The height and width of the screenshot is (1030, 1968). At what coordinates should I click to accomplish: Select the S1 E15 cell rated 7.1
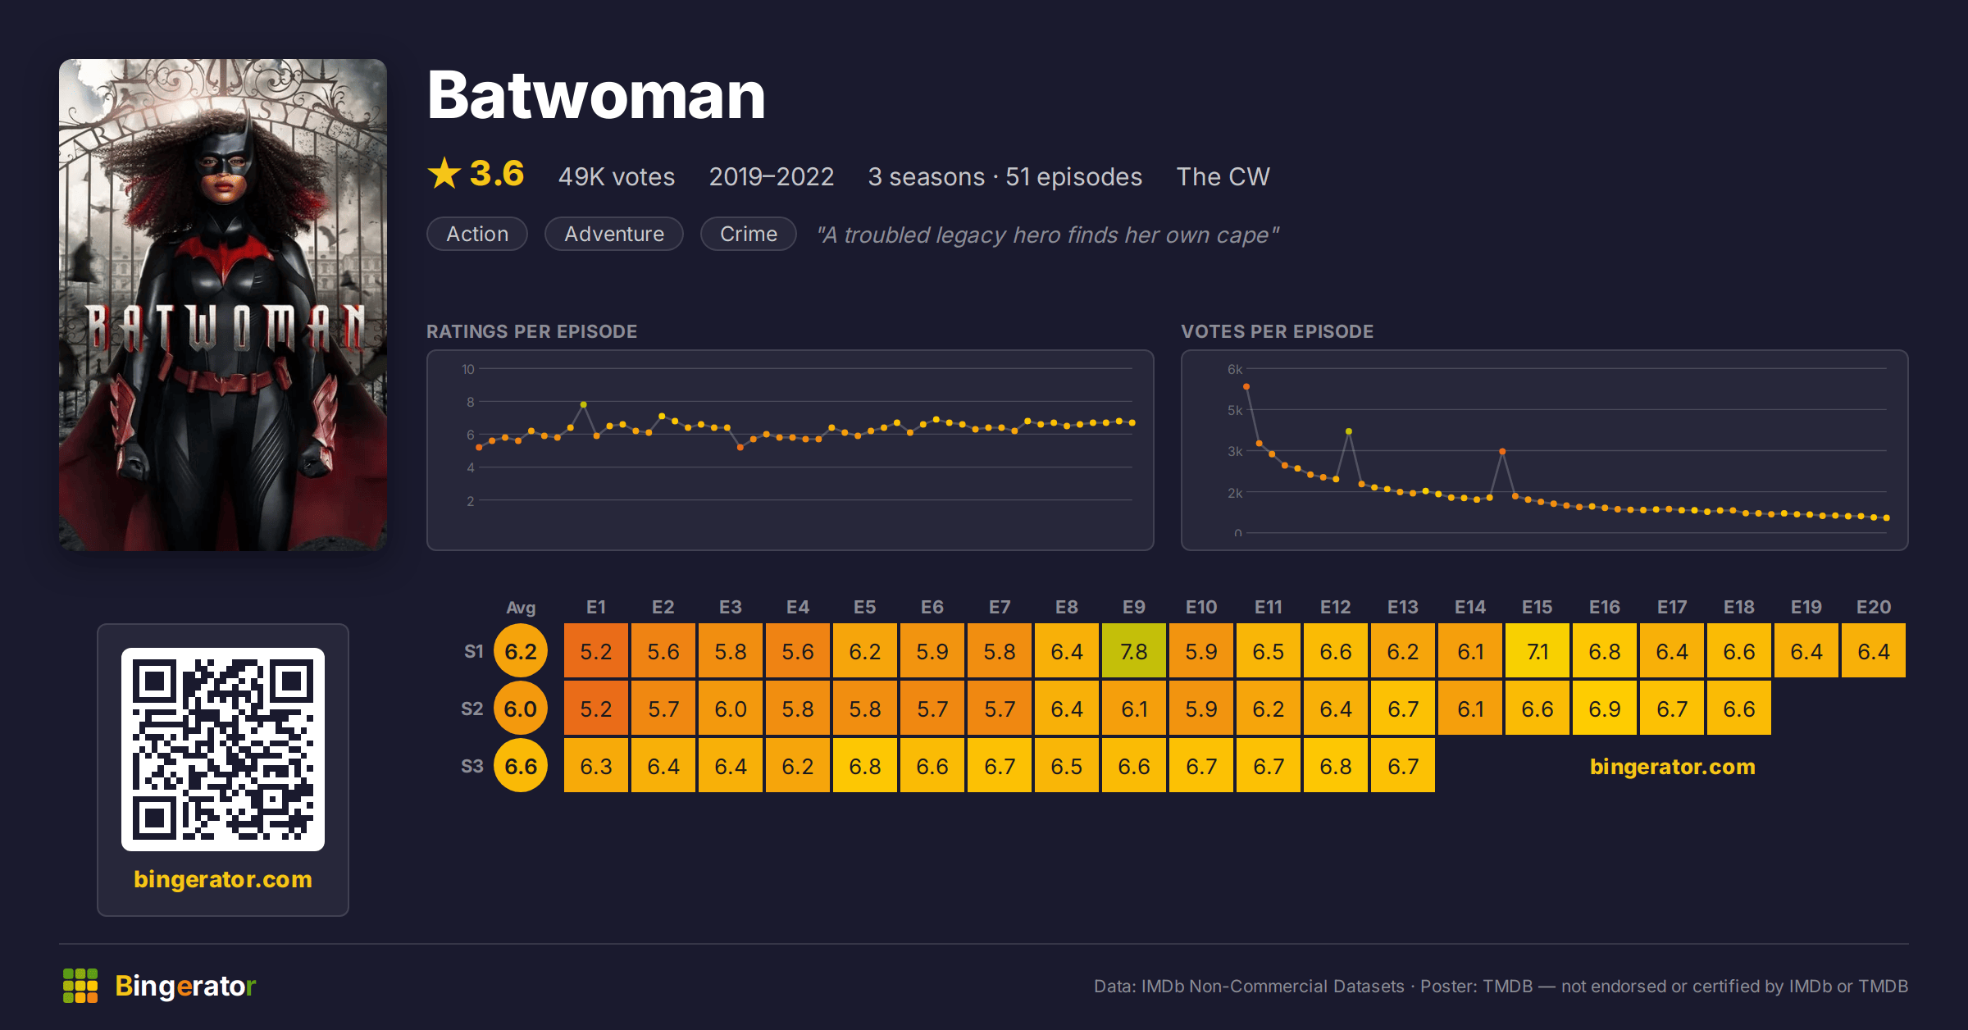[1537, 651]
